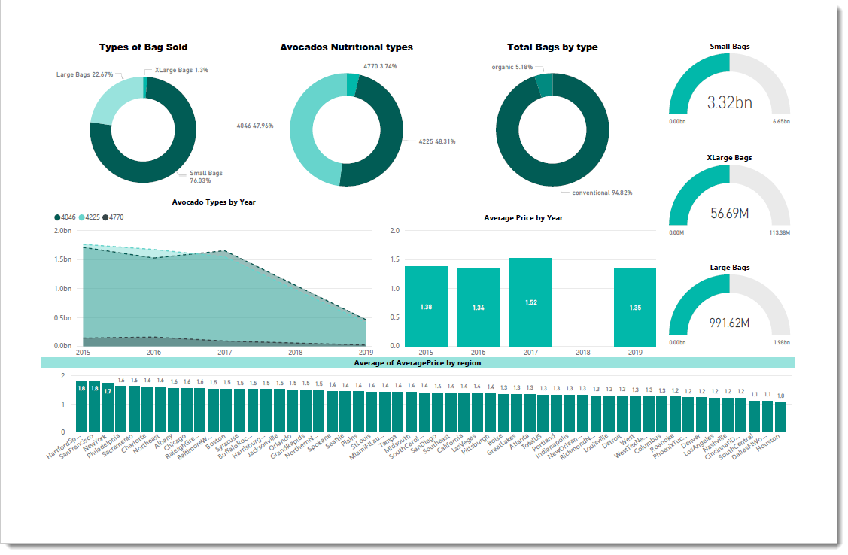The image size is (848, 555).
Task: Click the XLarge Bags gauge value 56.69M
Action: [x=729, y=214]
